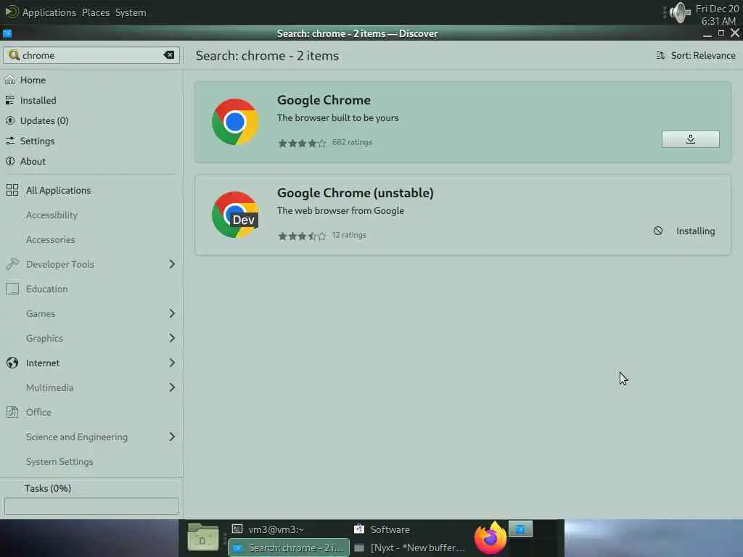
Task: Click the All Applications grid icon
Action: click(x=12, y=190)
